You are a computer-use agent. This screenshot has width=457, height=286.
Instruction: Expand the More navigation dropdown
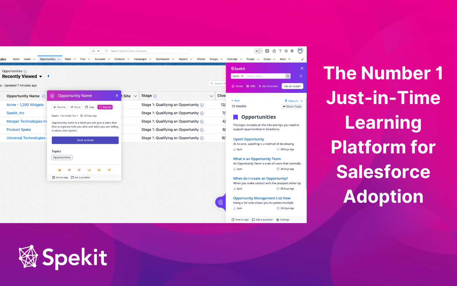tap(285, 59)
